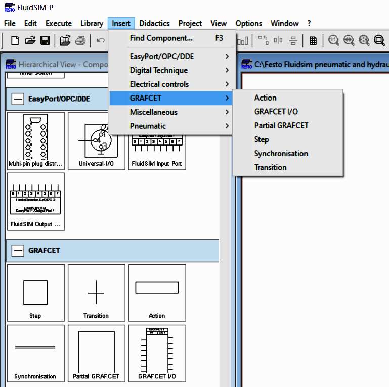Click the zoom fit-all magnifier icon
The width and height of the screenshot is (389, 387).
pos(364,40)
